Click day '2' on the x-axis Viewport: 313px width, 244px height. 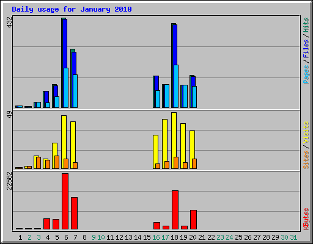(x=29, y=237)
